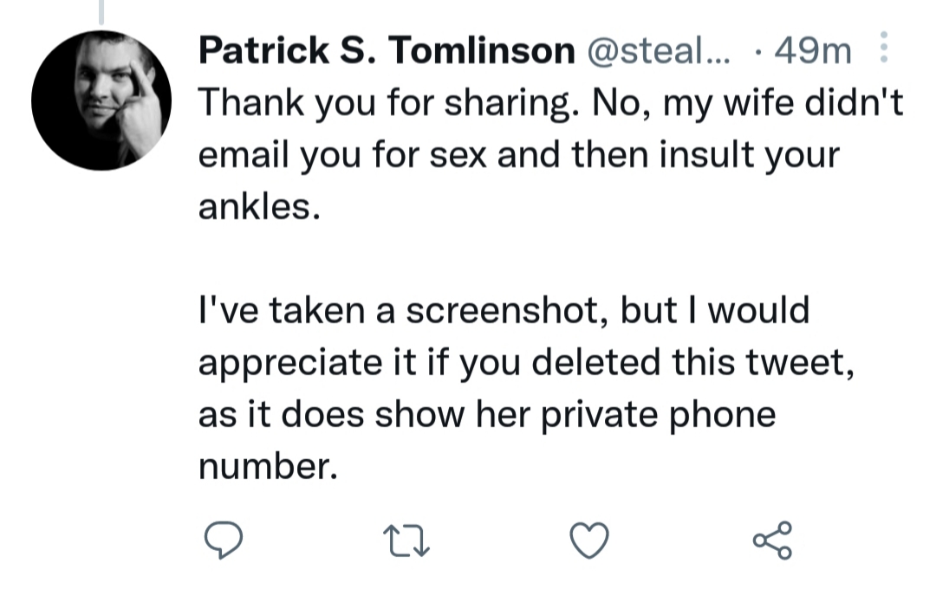Viewport: 936px width, 589px height.
Task: Like the tweet with heart icon
Action: (x=589, y=540)
